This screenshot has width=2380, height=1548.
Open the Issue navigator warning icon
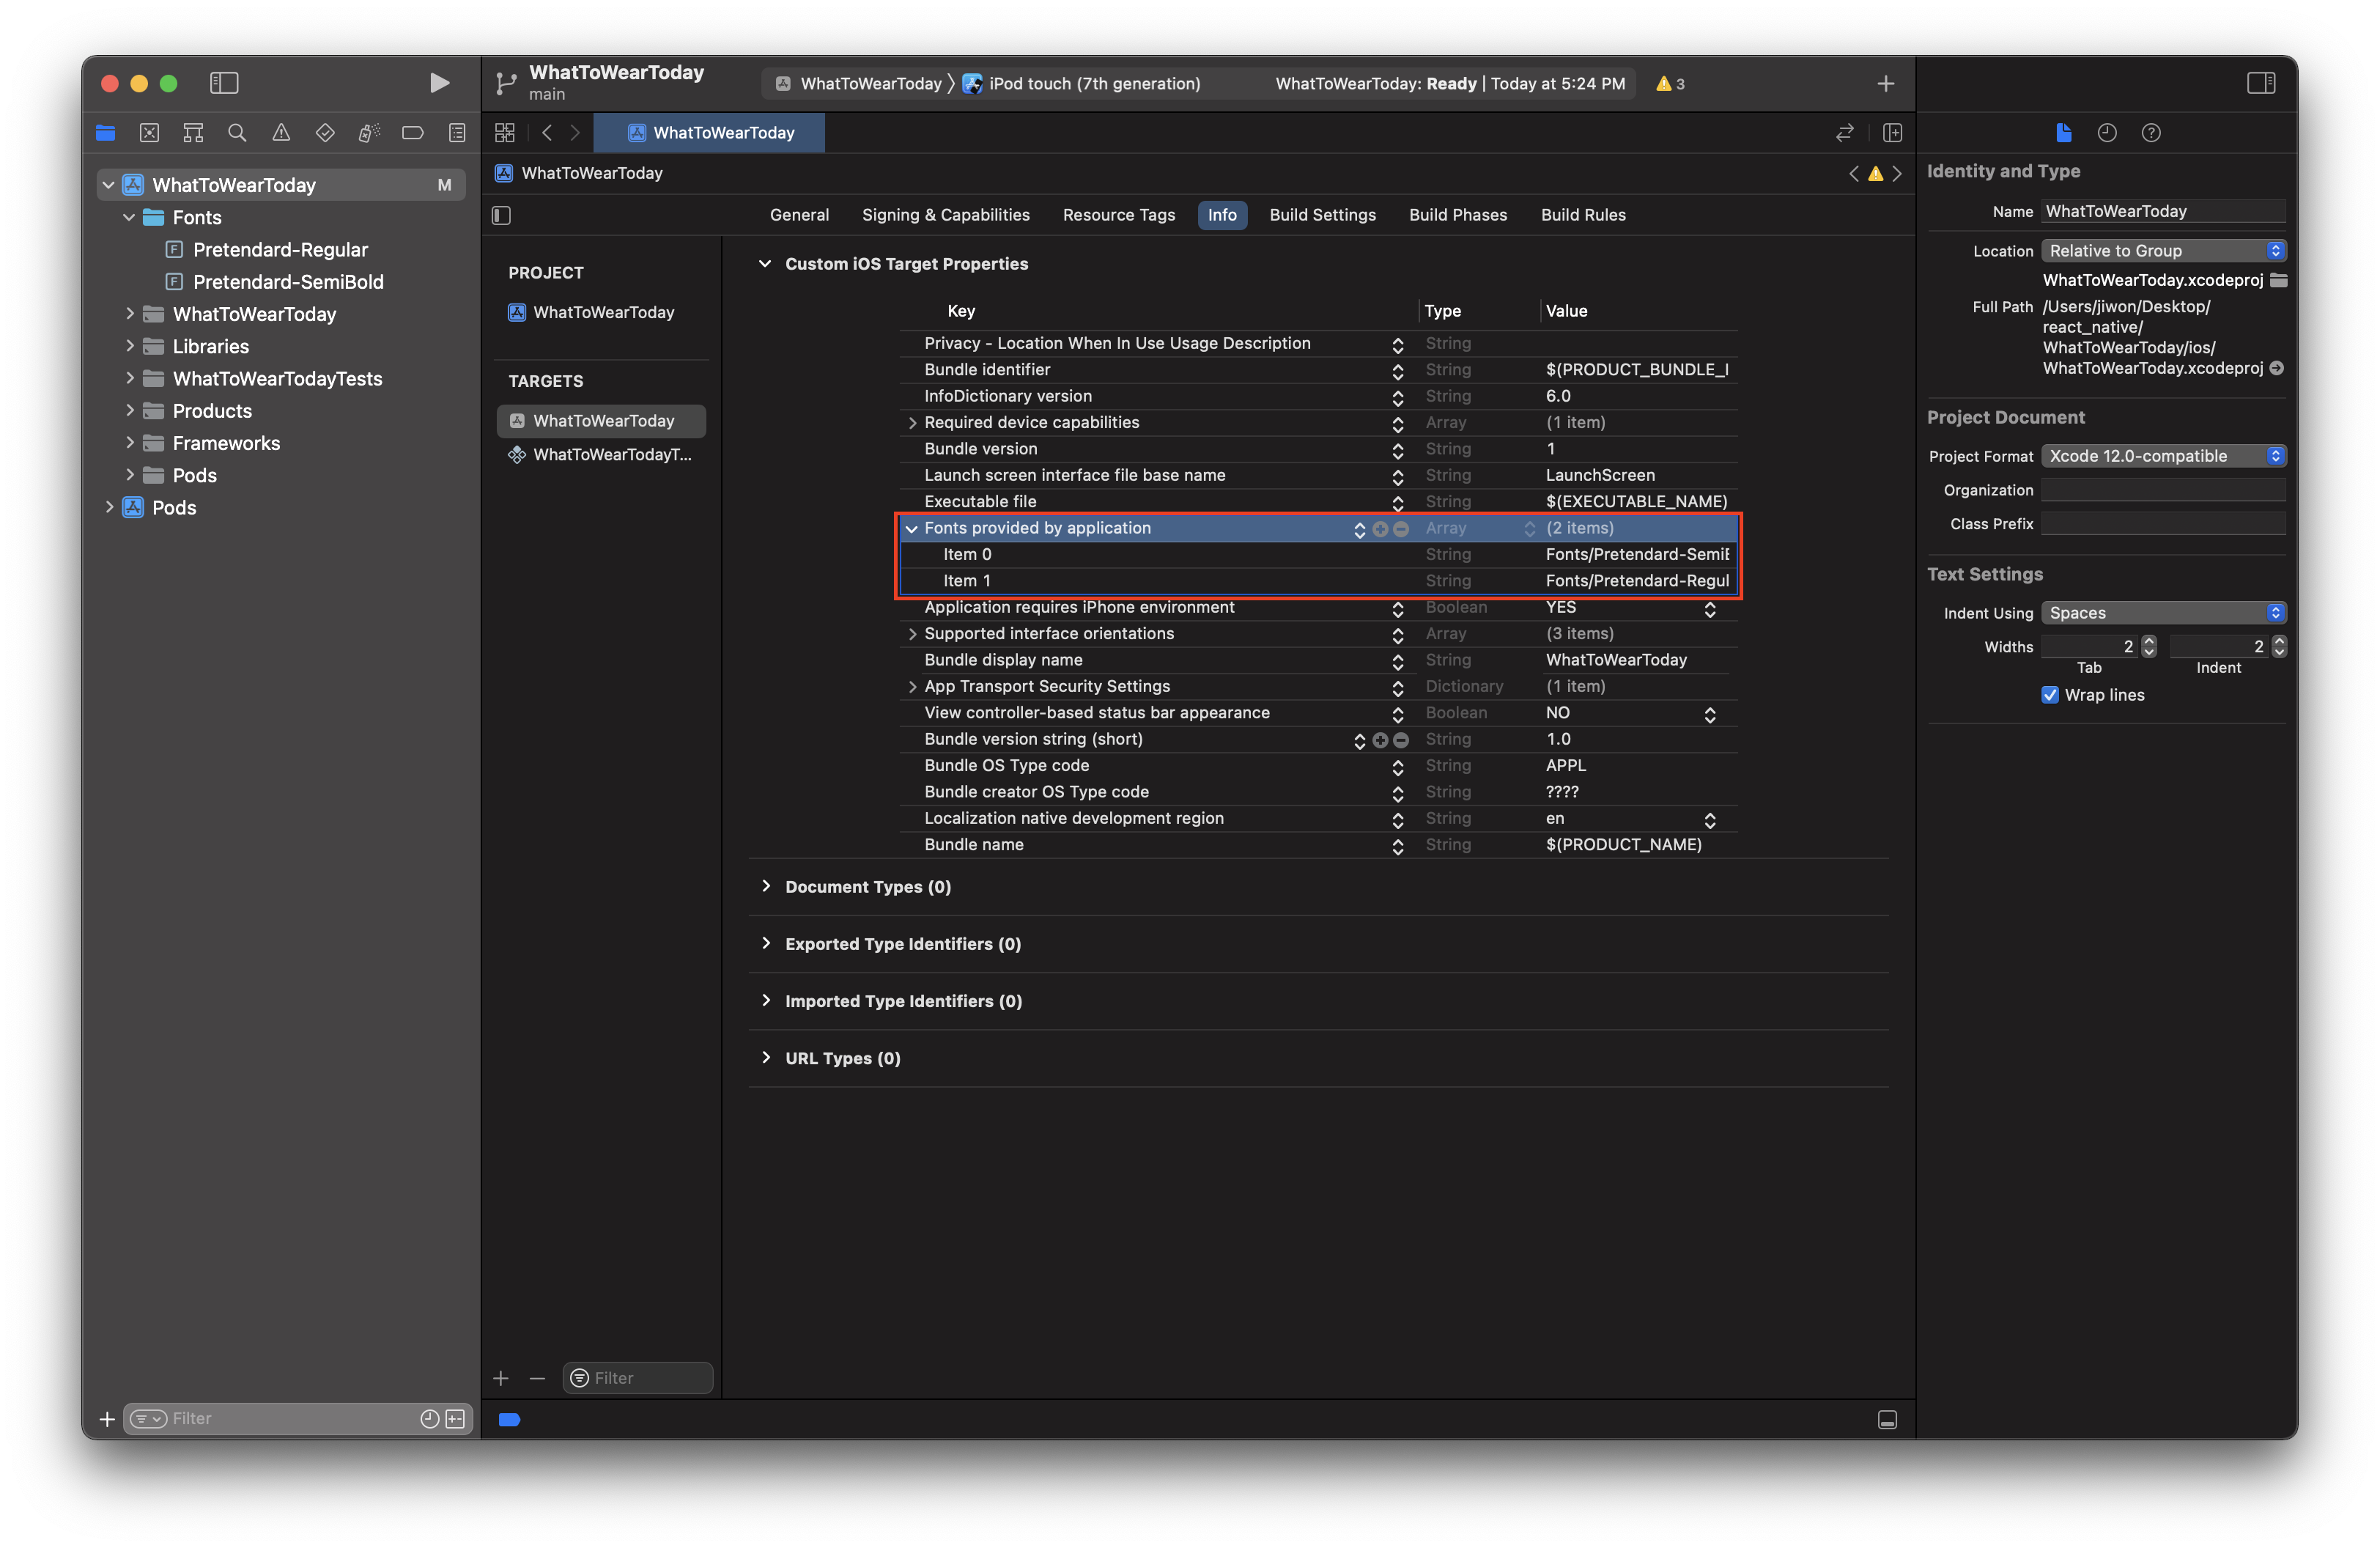[281, 132]
